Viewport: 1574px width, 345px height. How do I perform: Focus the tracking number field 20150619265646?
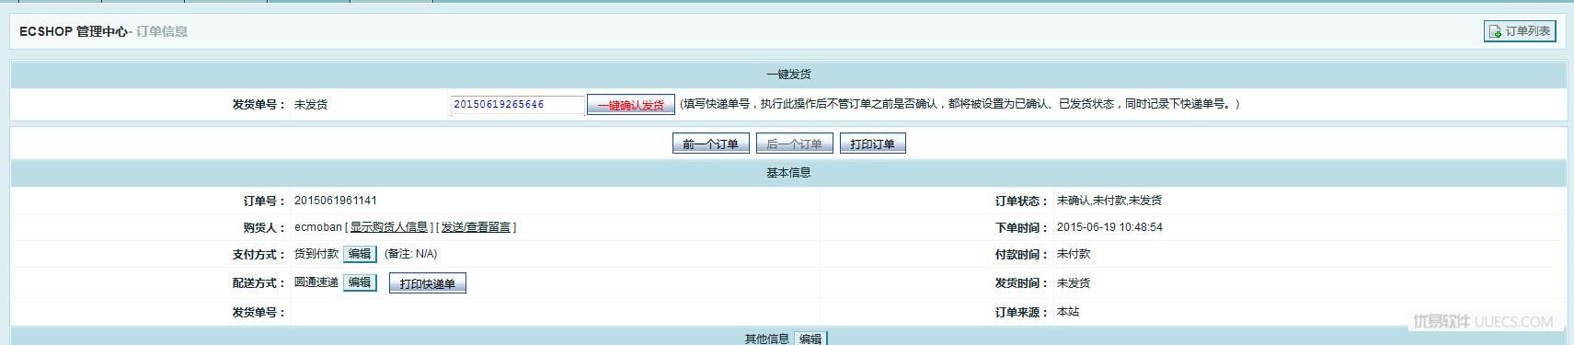click(x=518, y=105)
